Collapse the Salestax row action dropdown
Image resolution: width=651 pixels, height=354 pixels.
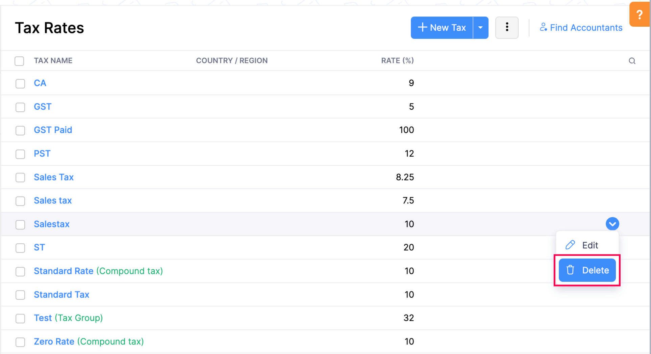click(612, 224)
